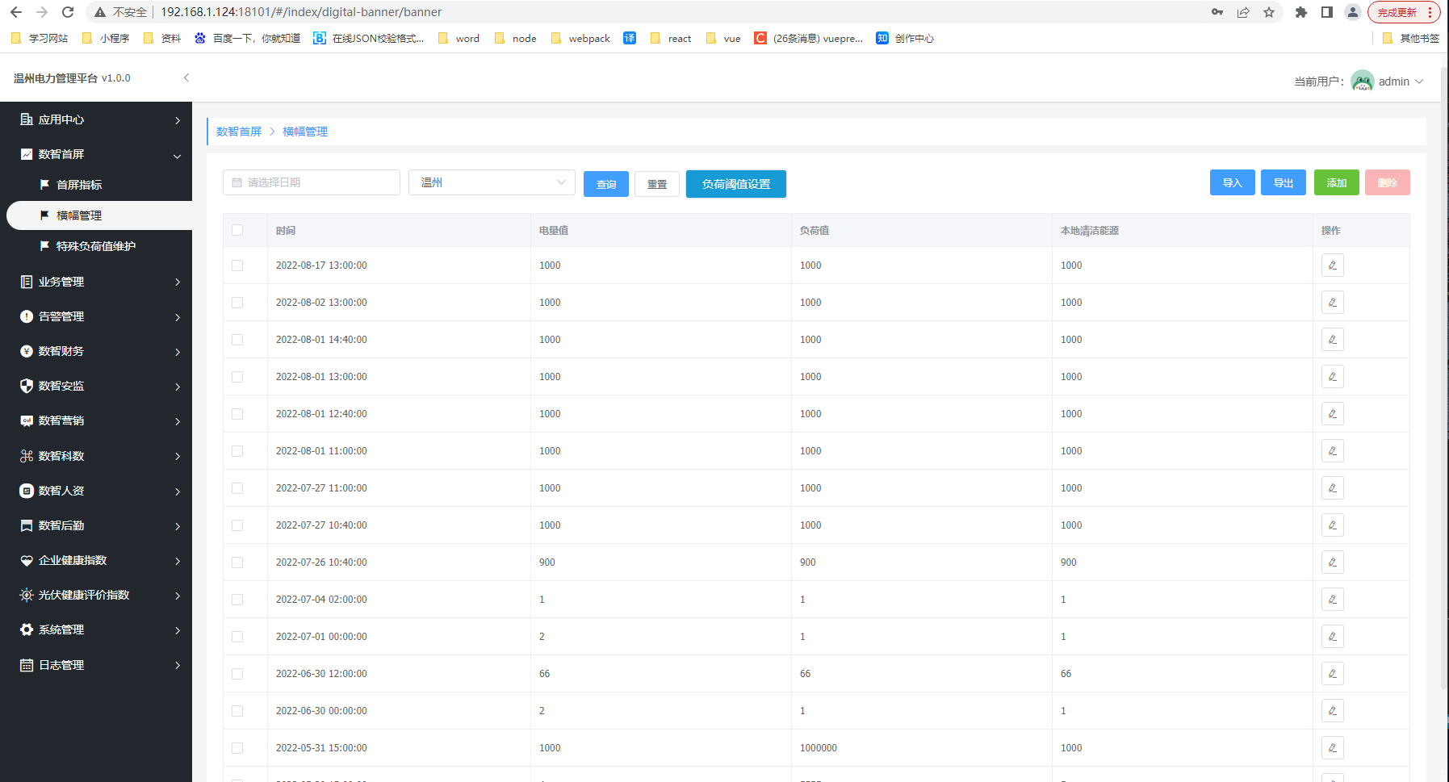
Task: Select the 横幅管理 submenu item
Action: coord(99,215)
